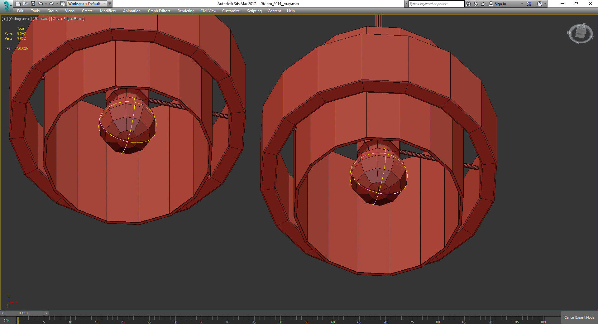This screenshot has width=598, height=324.
Task: Open a file with the folder icon
Action: [26, 4]
